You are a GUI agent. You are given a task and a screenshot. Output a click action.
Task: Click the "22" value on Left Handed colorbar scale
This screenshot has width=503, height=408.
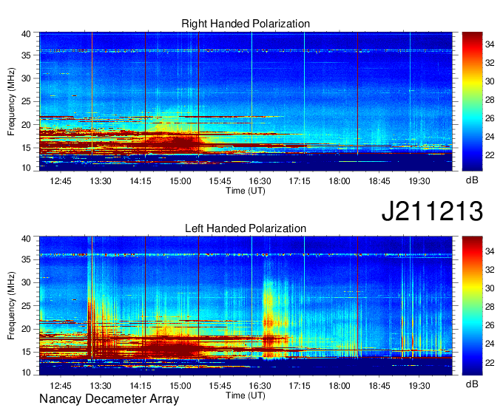tap(490, 362)
